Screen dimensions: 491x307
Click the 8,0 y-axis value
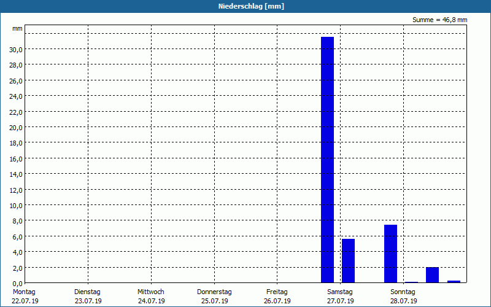[17, 221]
